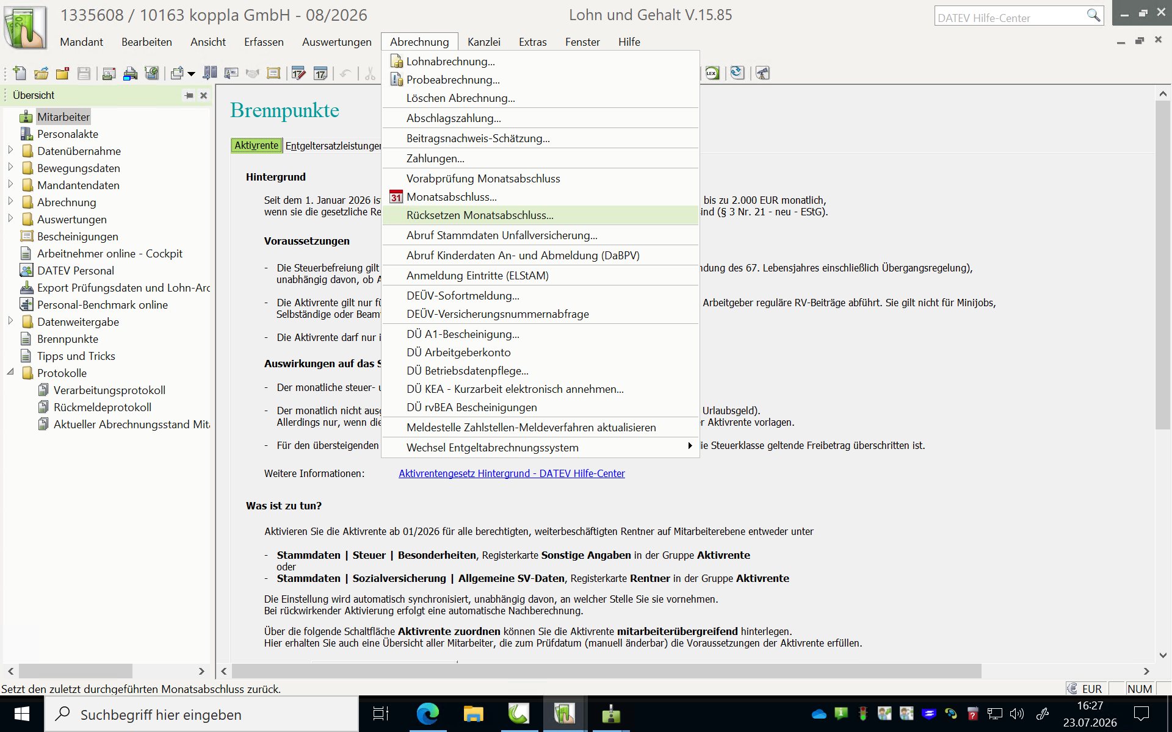1172x732 pixels.
Task: Click the Übersicht tree horizontal scrollbar
Action: 76,671
